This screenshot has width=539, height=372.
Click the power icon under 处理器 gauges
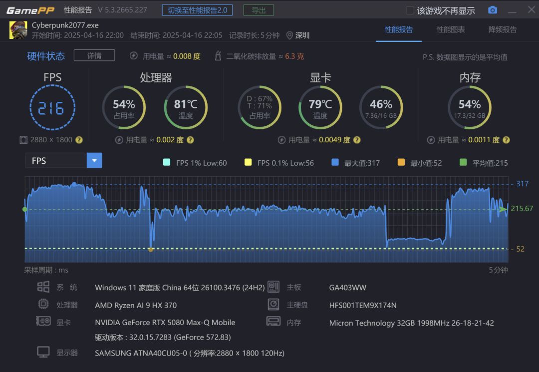click(x=119, y=140)
